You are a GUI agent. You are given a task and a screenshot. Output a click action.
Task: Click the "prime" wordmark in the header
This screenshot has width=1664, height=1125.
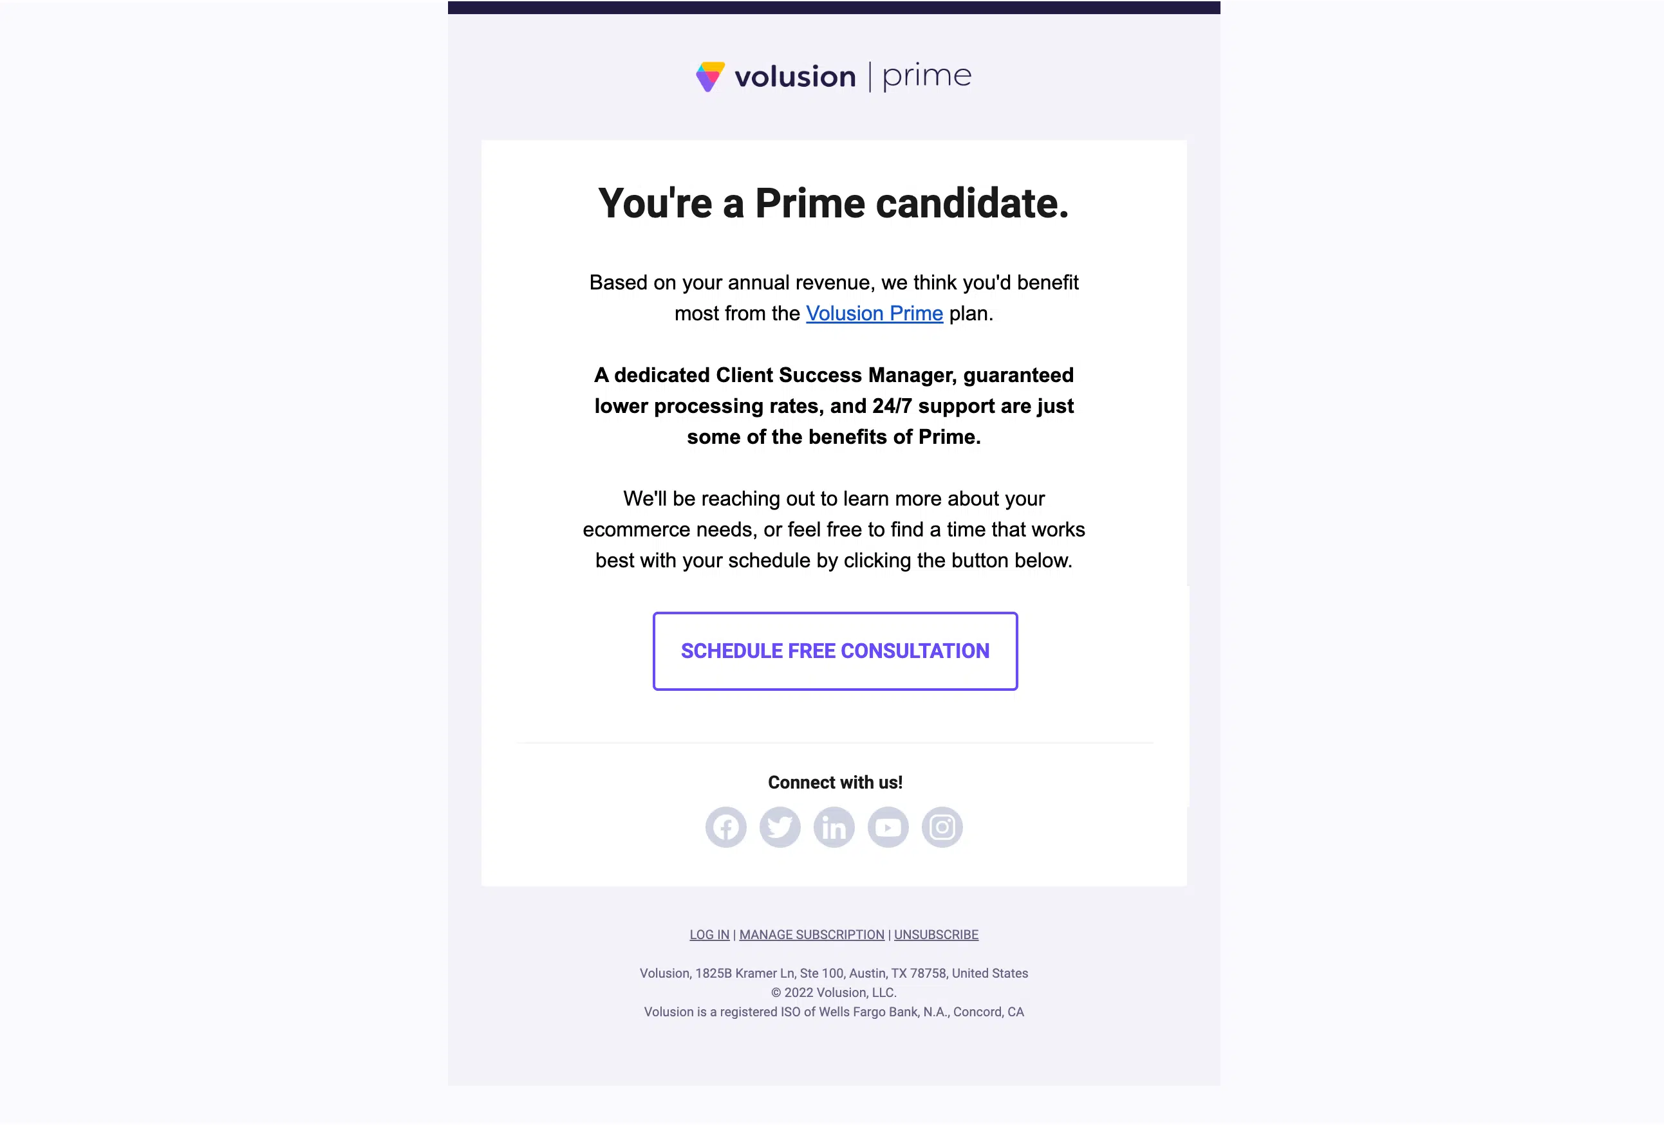(927, 77)
